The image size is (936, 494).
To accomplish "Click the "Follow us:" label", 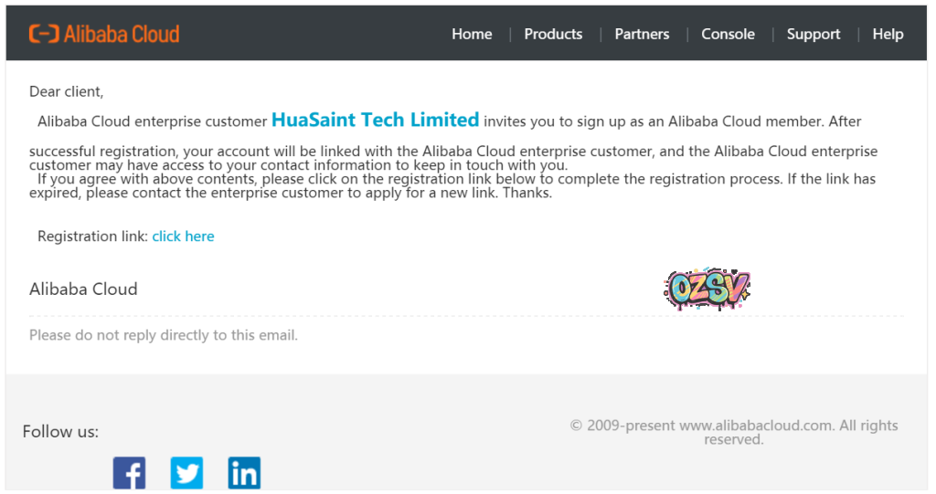I will pyautogui.click(x=60, y=431).
